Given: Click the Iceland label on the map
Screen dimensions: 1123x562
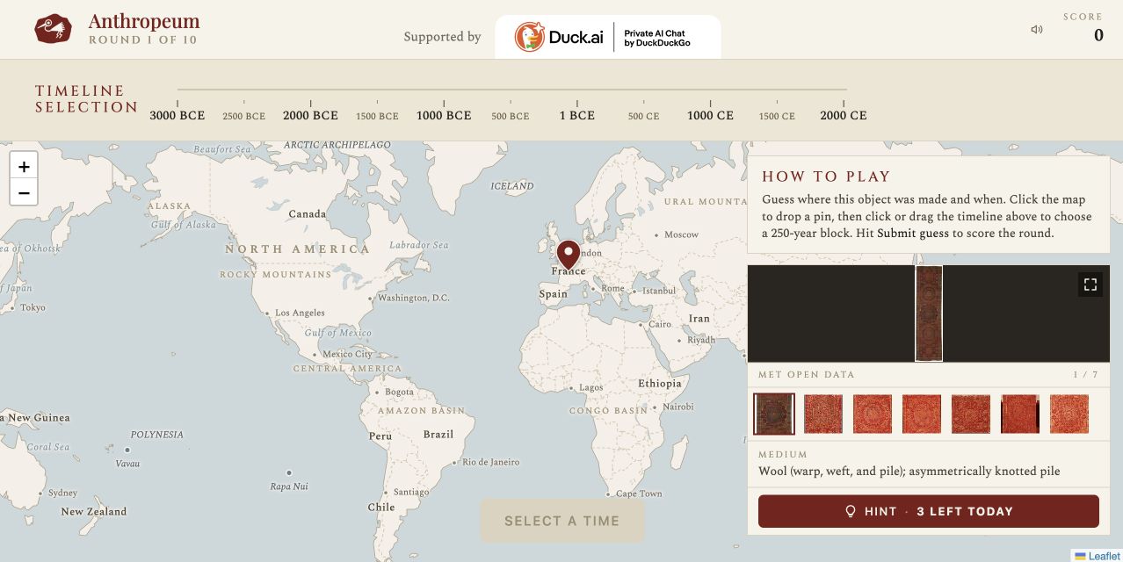Looking at the screenshot, I should click(x=512, y=186).
